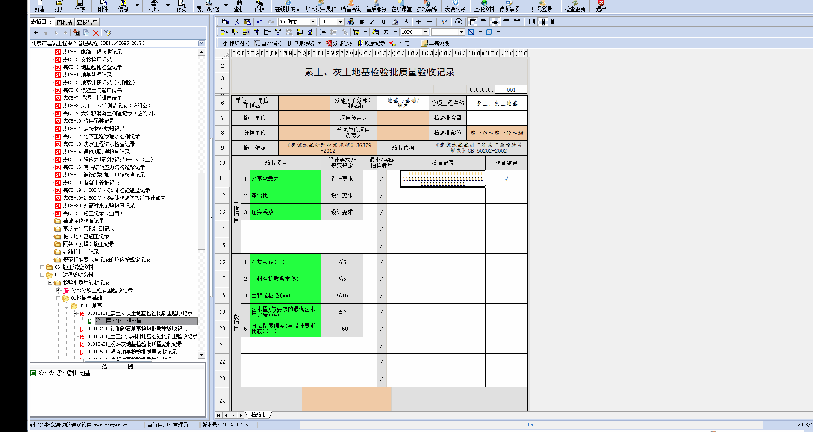Click the Sigma sum icon
This screenshot has width=813, height=432.
pyautogui.click(x=386, y=32)
